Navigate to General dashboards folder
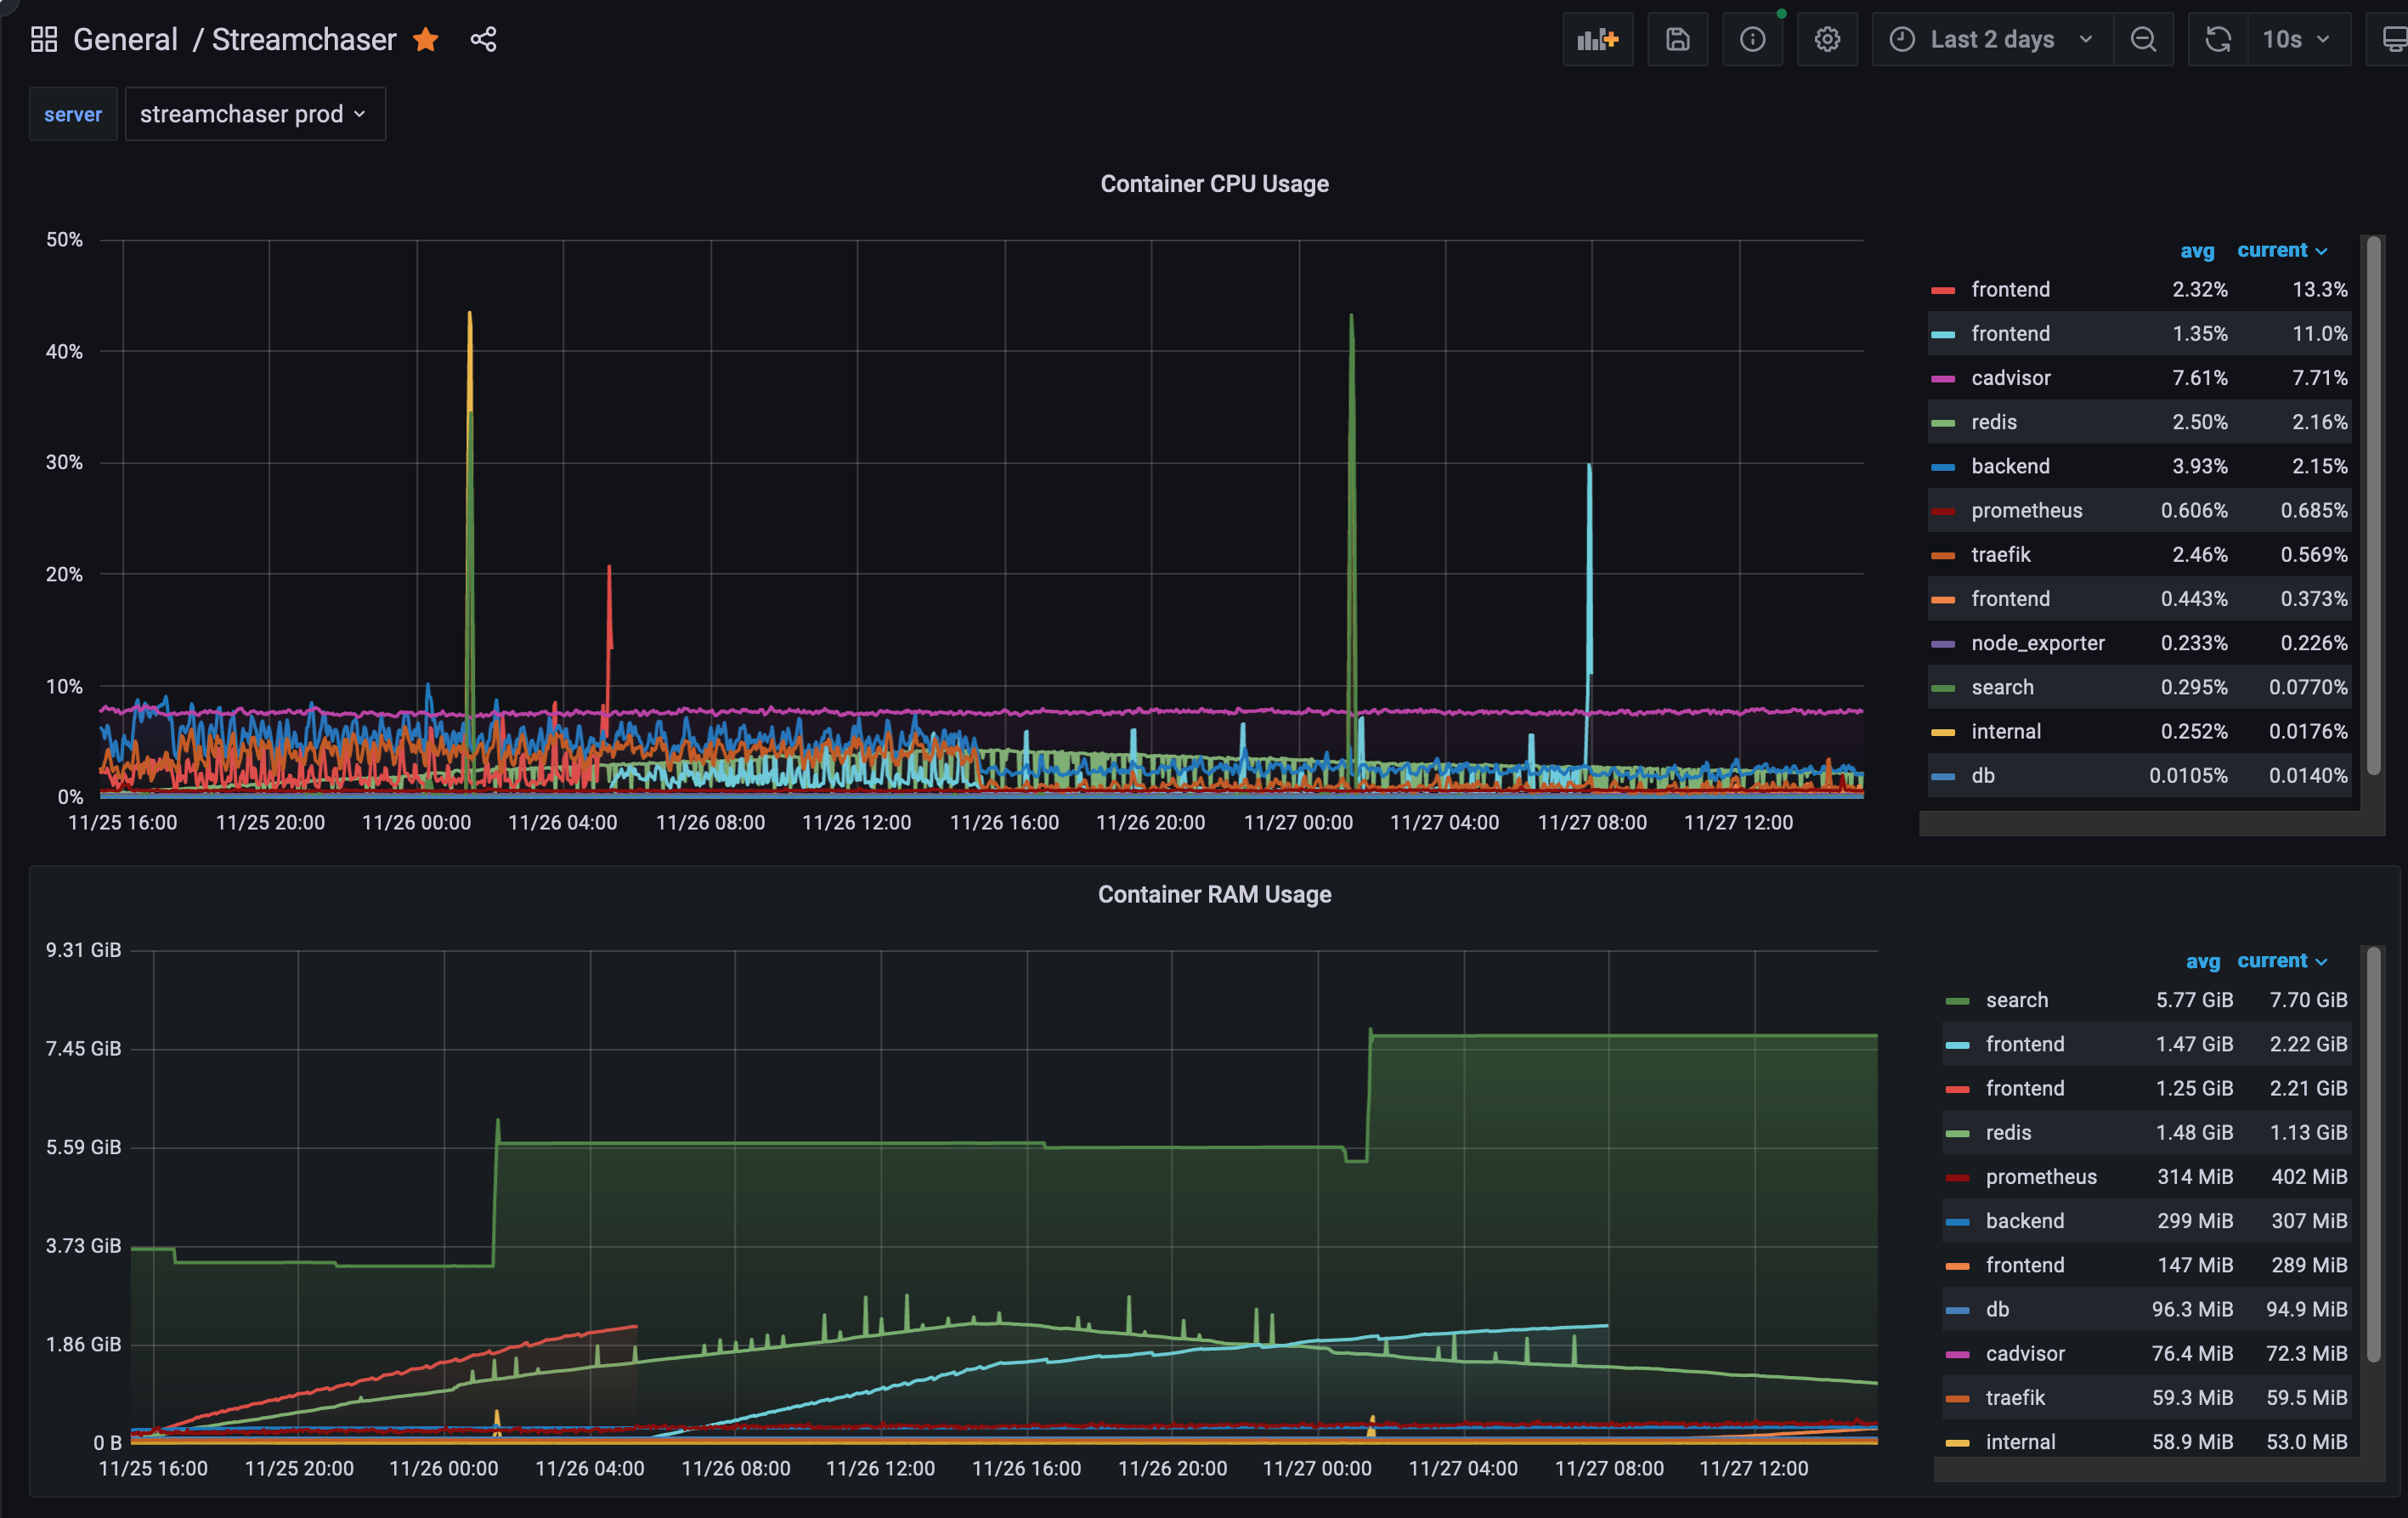Image resolution: width=2408 pixels, height=1518 pixels. (x=125, y=39)
